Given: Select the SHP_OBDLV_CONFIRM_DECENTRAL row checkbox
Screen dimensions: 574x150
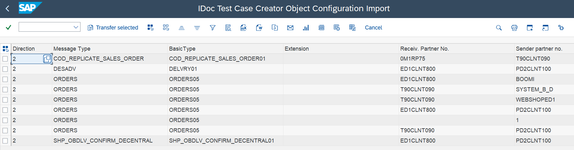Looking at the screenshot, I should (5, 141).
